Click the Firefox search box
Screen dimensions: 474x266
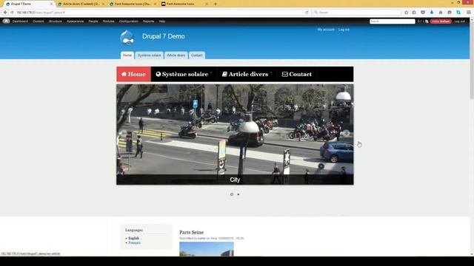pyautogui.click(x=357, y=13)
